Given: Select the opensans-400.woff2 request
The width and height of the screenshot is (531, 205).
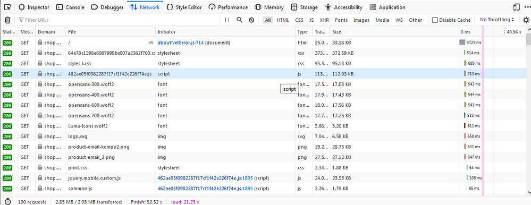Looking at the screenshot, I should 263,95.
